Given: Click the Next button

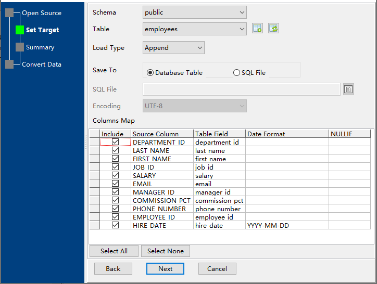Looking at the screenshot, I should pos(165,268).
